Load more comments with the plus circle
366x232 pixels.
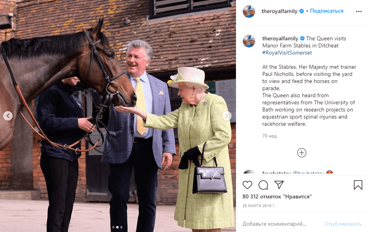302,153
